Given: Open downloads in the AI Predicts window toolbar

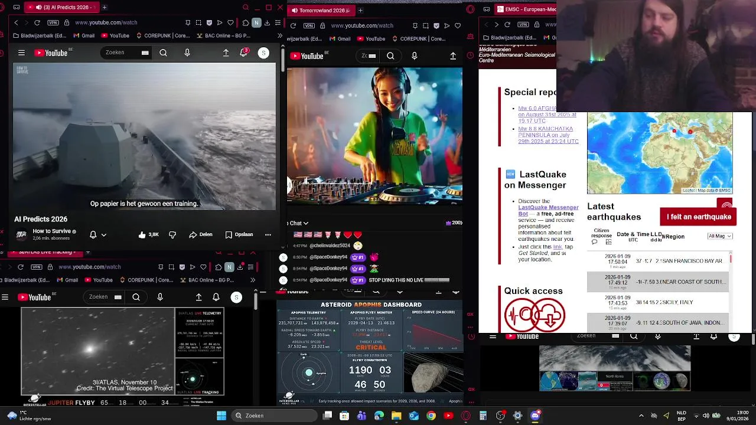Looking at the screenshot, I should click(x=267, y=22).
